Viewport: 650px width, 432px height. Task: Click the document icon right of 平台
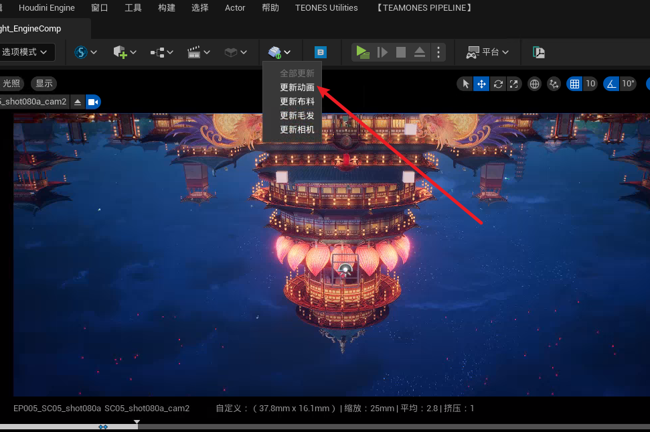pyautogui.click(x=538, y=52)
